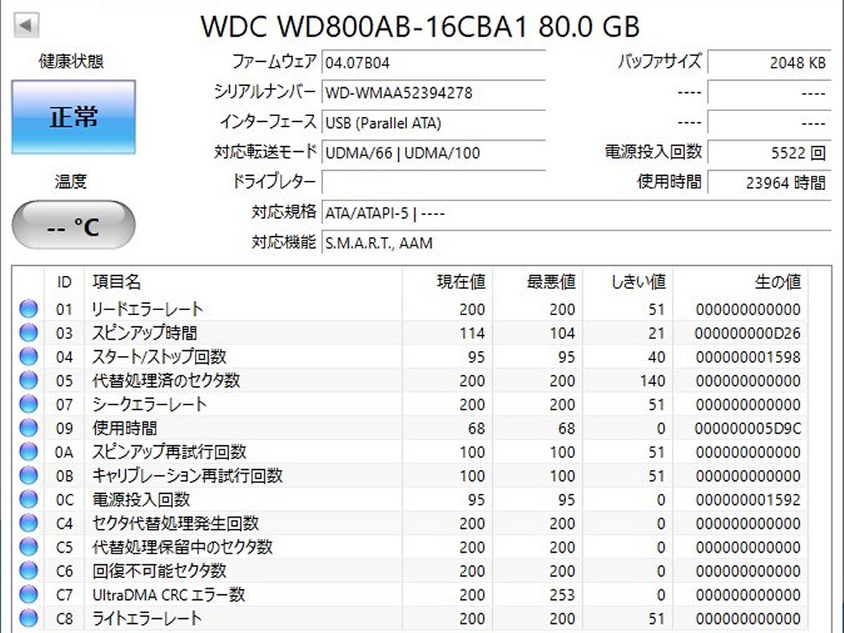Click the 温度 label

coord(71,182)
